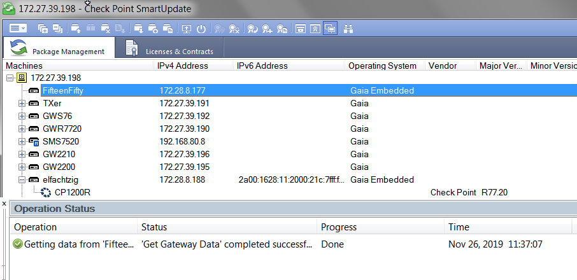Image resolution: width=577 pixels, height=280 pixels.
Task: Close the Operation Status pane
Action: point(4,203)
